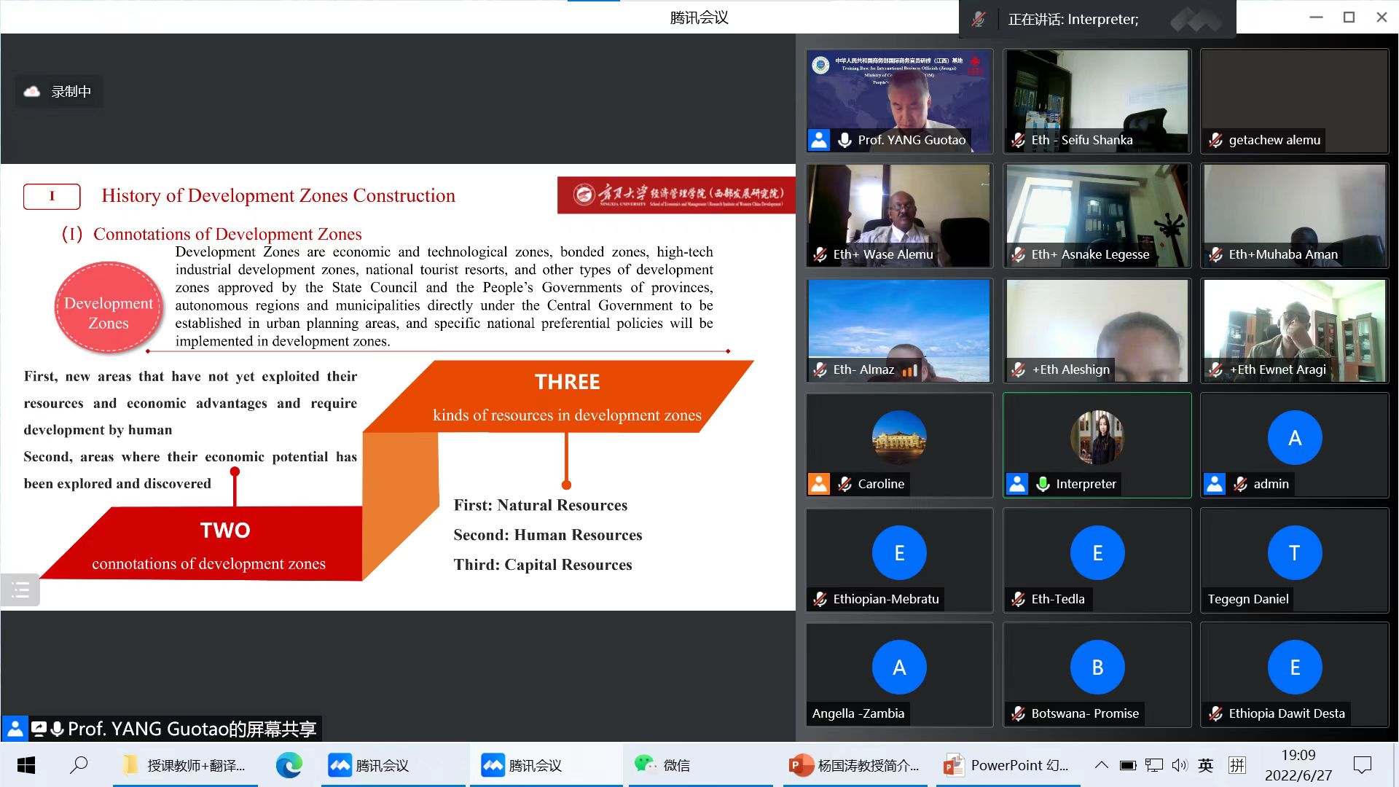Click the cloud recording status indicator
The image size is (1399, 787).
pyautogui.click(x=58, y=92)
